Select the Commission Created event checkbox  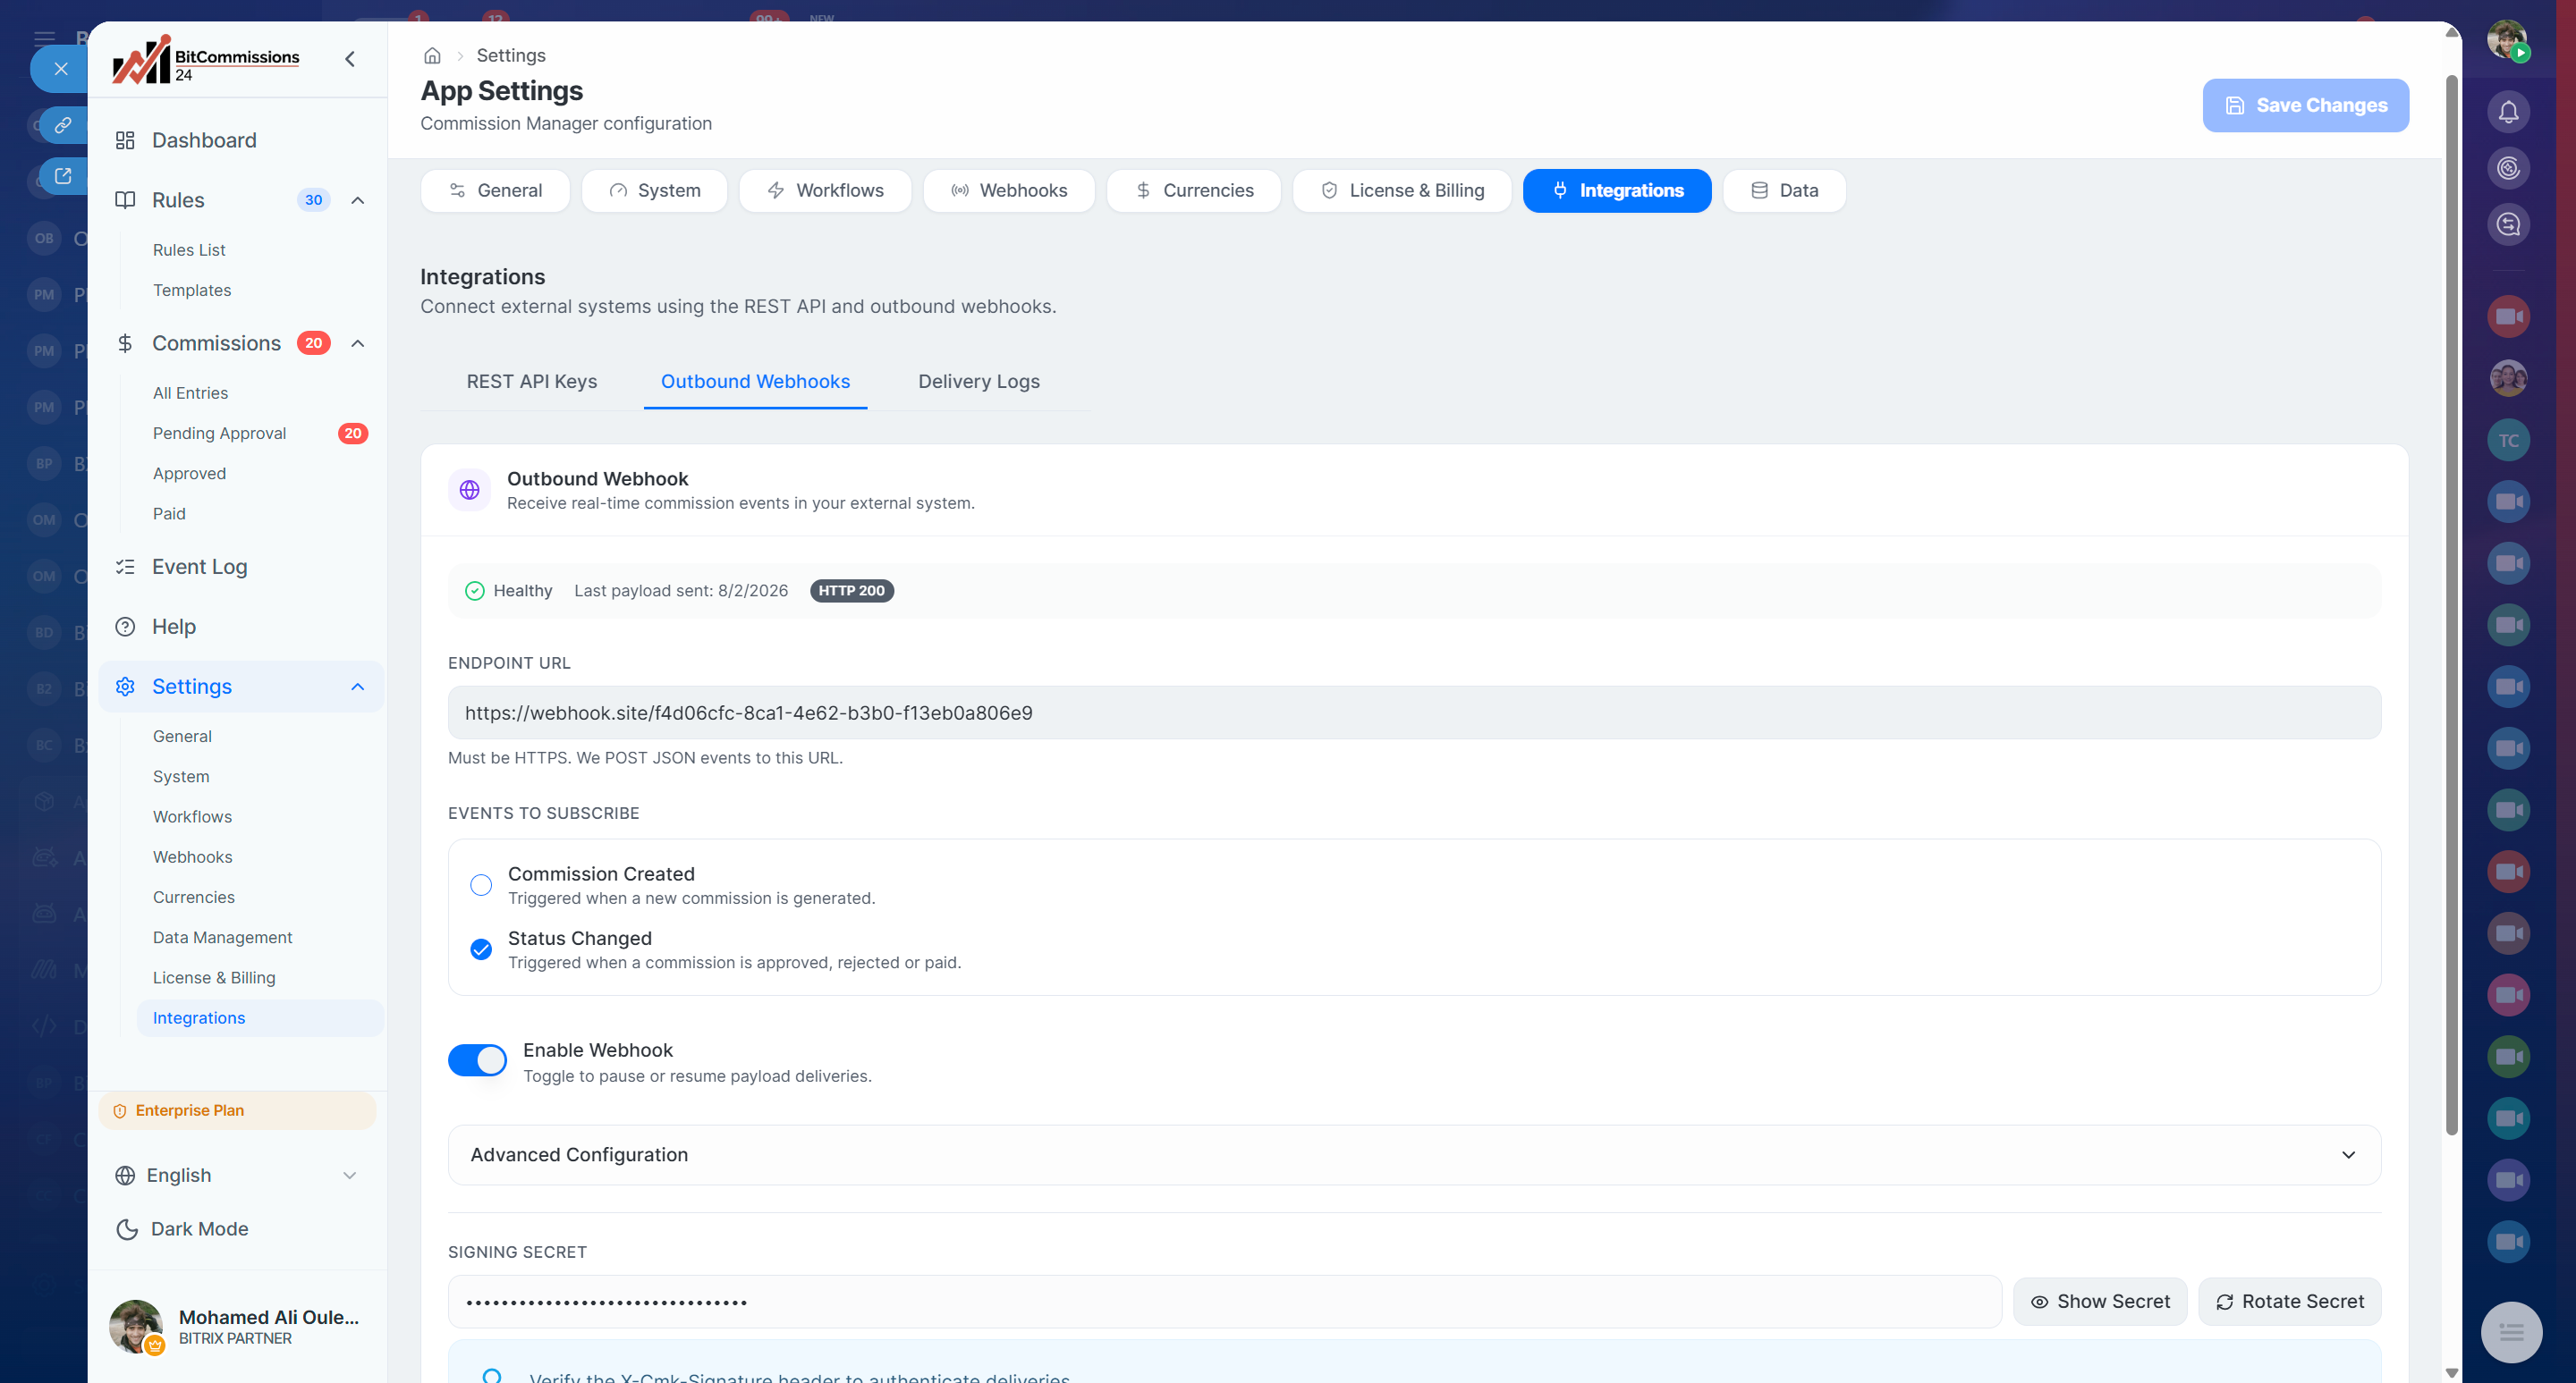tap(481, 885)
